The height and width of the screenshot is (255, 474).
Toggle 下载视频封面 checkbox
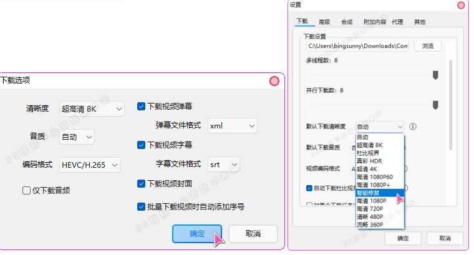[x=142, y=184]
